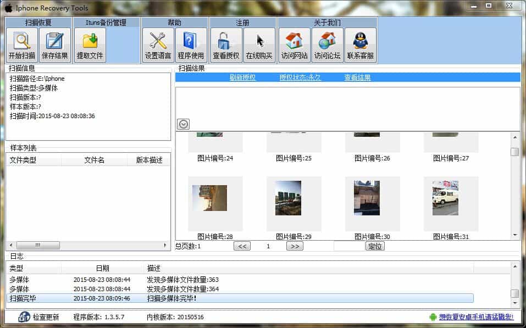Click the 日期 log column header
Image resolution: width=526 pixels, height=328 pixels.
(x=102, y=268)
